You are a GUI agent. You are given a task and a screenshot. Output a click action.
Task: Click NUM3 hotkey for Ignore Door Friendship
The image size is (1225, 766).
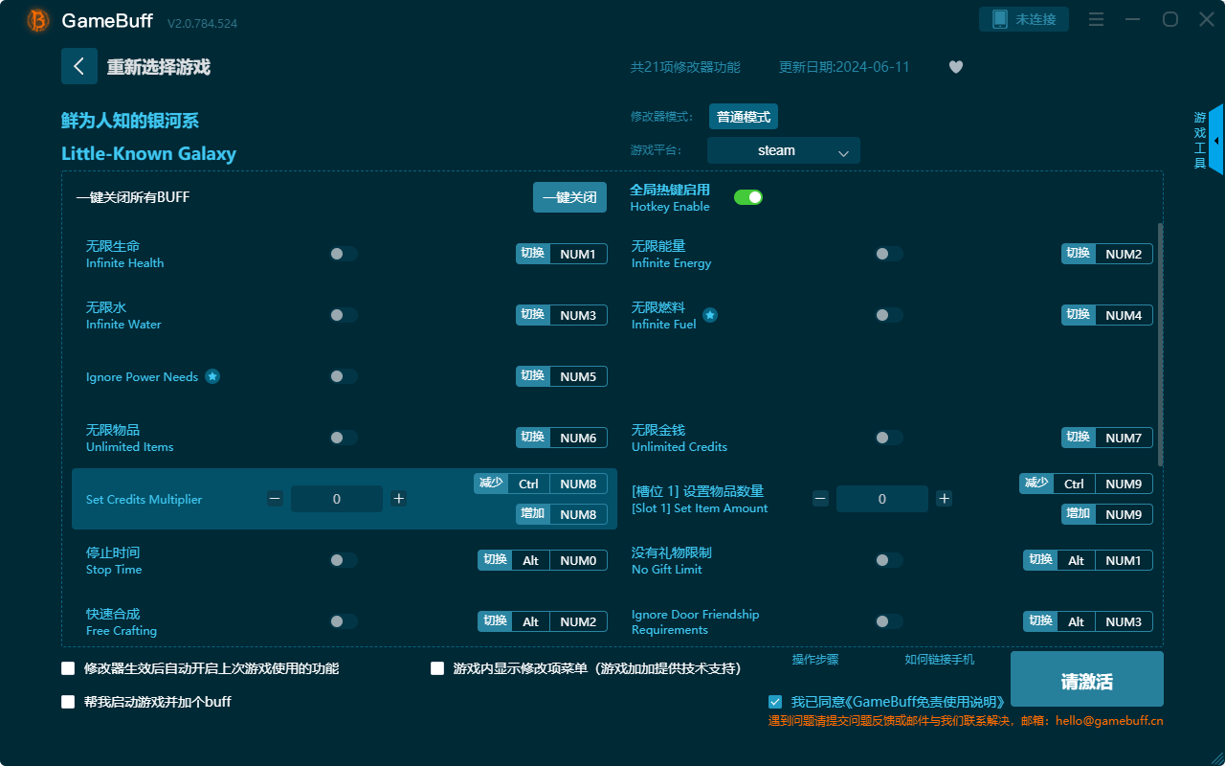tap(1124, 621)
